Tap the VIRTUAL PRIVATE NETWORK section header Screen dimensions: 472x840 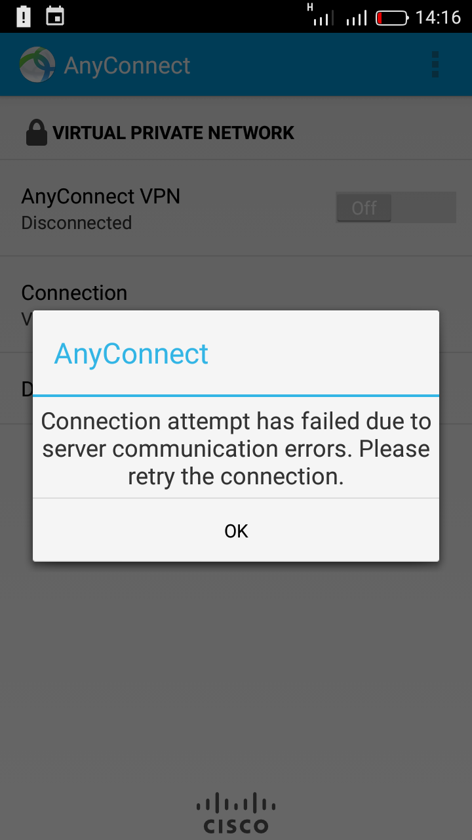point(173,133)
